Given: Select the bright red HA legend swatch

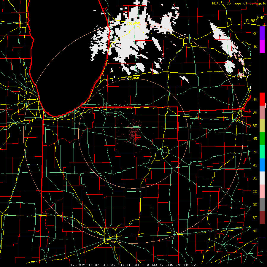Looking at the screenshot, I should 262,99.
